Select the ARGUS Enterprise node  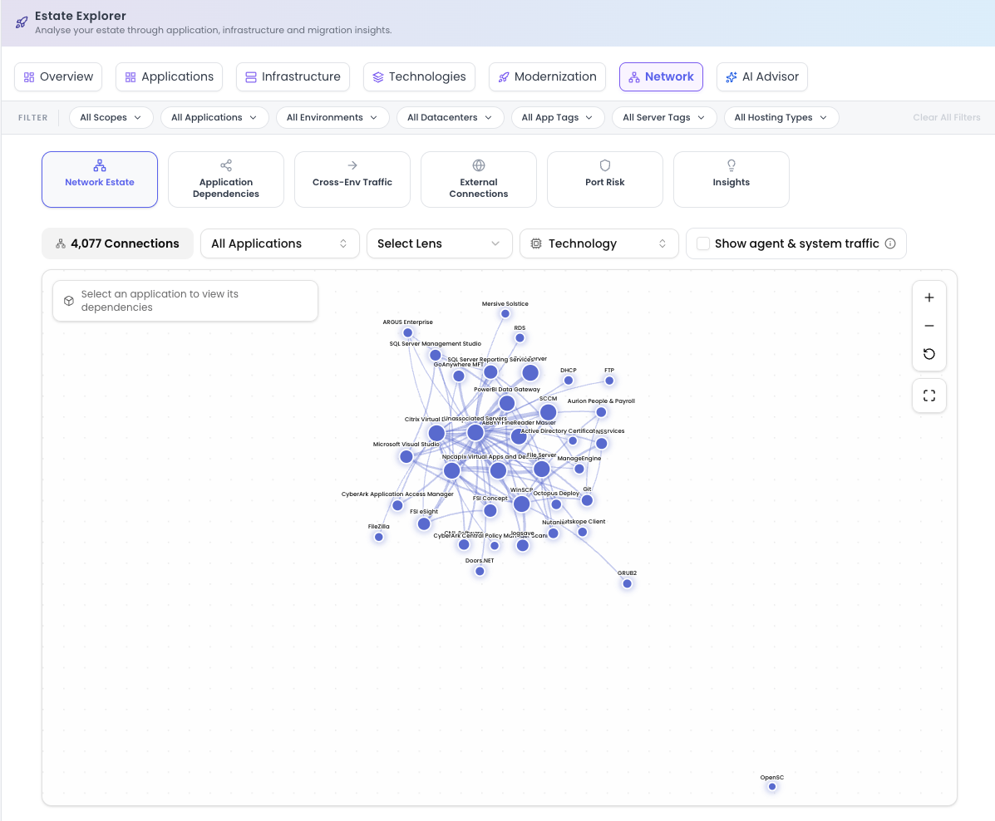(408, 332)
